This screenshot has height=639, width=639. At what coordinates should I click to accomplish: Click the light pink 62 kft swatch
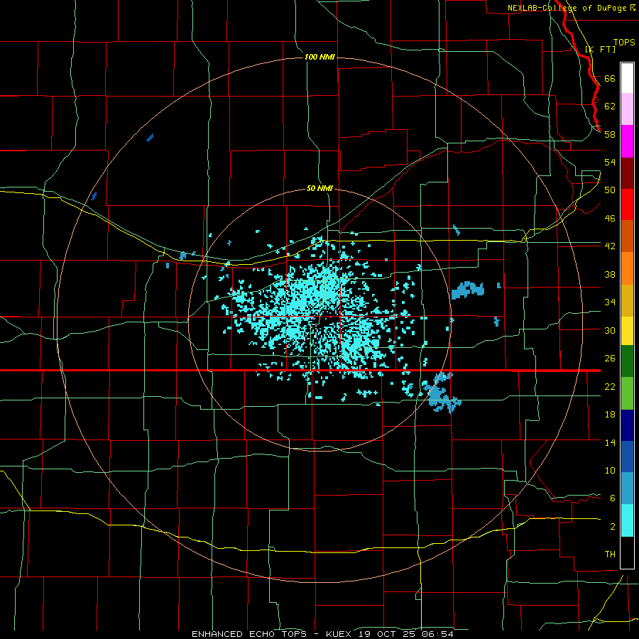coord(627,109)
